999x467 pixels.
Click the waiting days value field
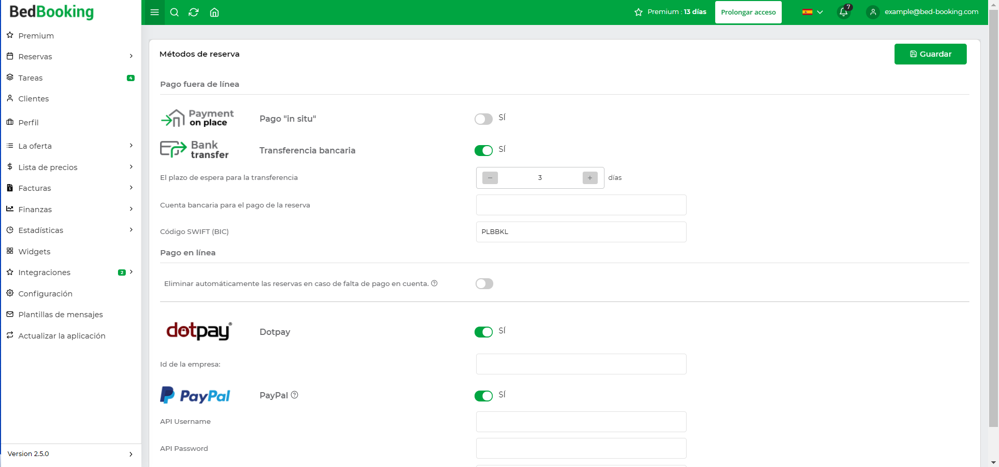540,178
